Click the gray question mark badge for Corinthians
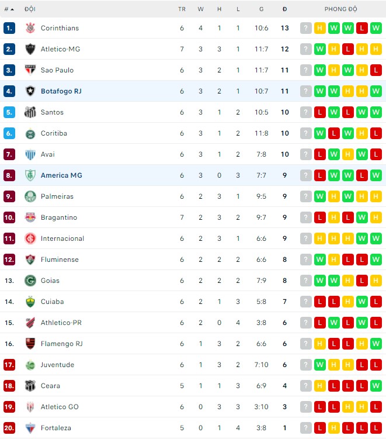The image size is (386, 439). [306, 28]
